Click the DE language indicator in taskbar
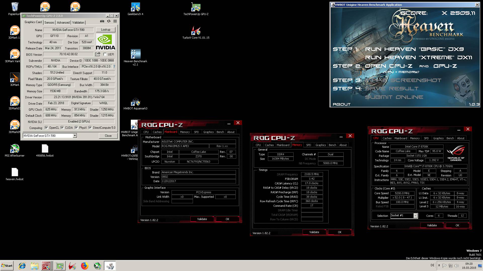The height and width of the screenshot is (271, 483). pos(432,265)
